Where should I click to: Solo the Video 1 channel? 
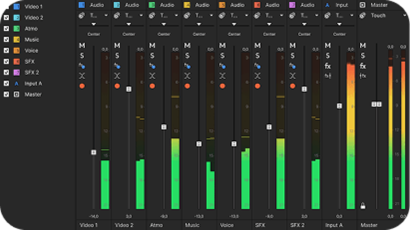[x=82, y=56]
